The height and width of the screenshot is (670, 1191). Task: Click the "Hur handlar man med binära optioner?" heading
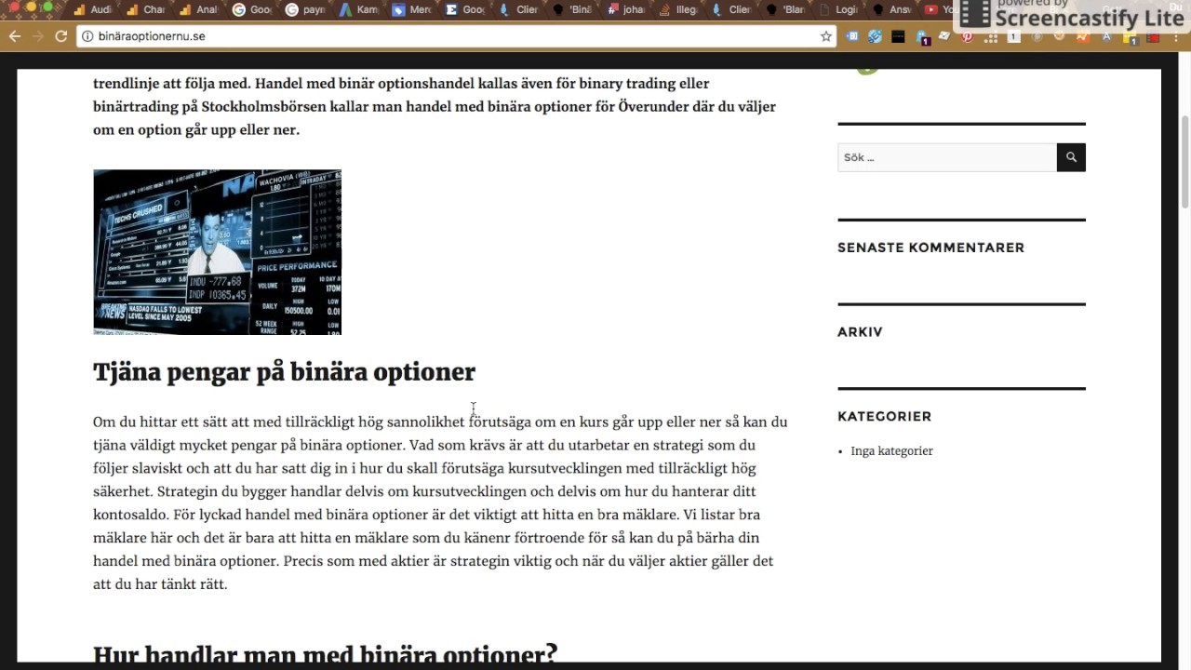pyautogui.click(x=325, y=653)
